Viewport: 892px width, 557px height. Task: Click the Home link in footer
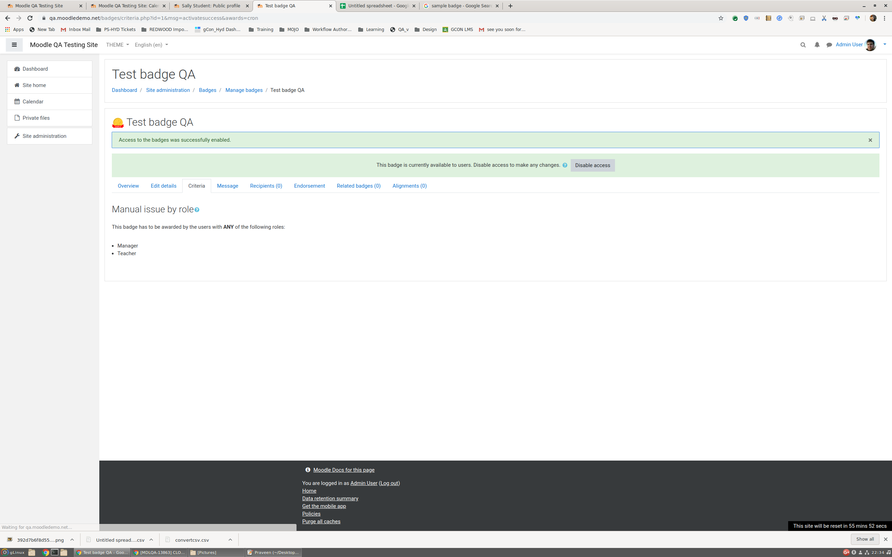[309, 491]
